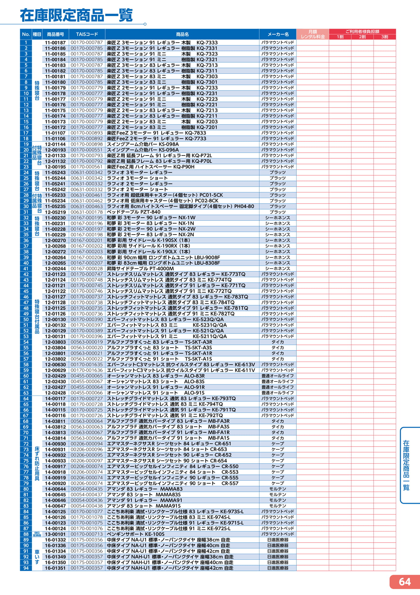The height and width of the screenshot is (595, 420).
Task: Click the No. column header
Action: click(26, 34)
